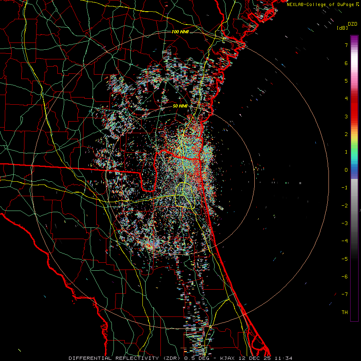Viewport: 361px width, 361px height.
Task: Click the legend value 2
Action: click(346, 134)
